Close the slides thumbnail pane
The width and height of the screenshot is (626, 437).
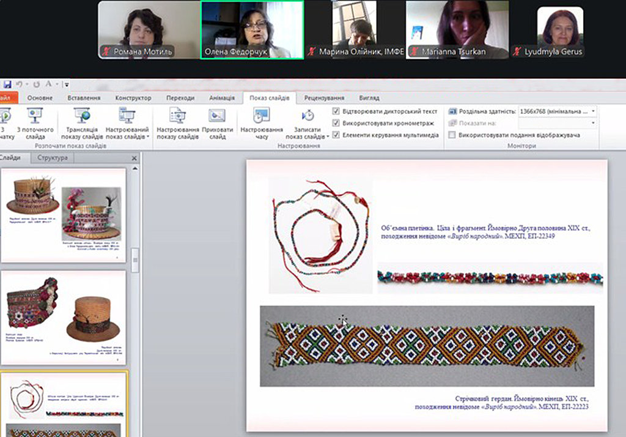[134, 159]
